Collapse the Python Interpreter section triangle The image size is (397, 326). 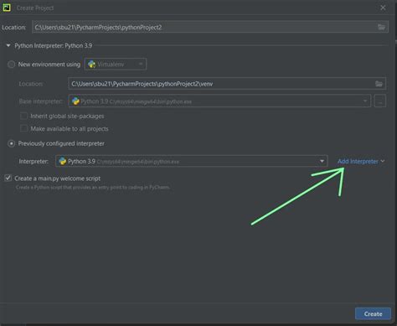click(x=8, y=45)
